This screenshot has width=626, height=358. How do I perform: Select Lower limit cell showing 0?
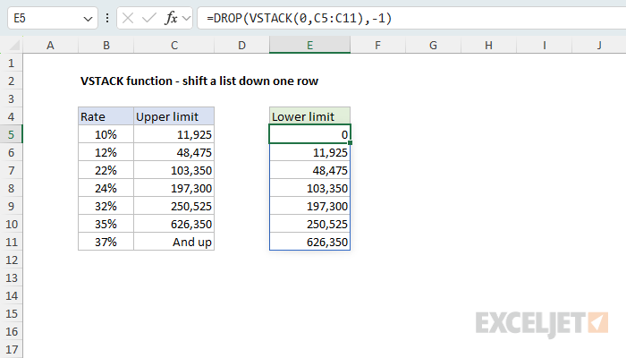tap(309, 134)
